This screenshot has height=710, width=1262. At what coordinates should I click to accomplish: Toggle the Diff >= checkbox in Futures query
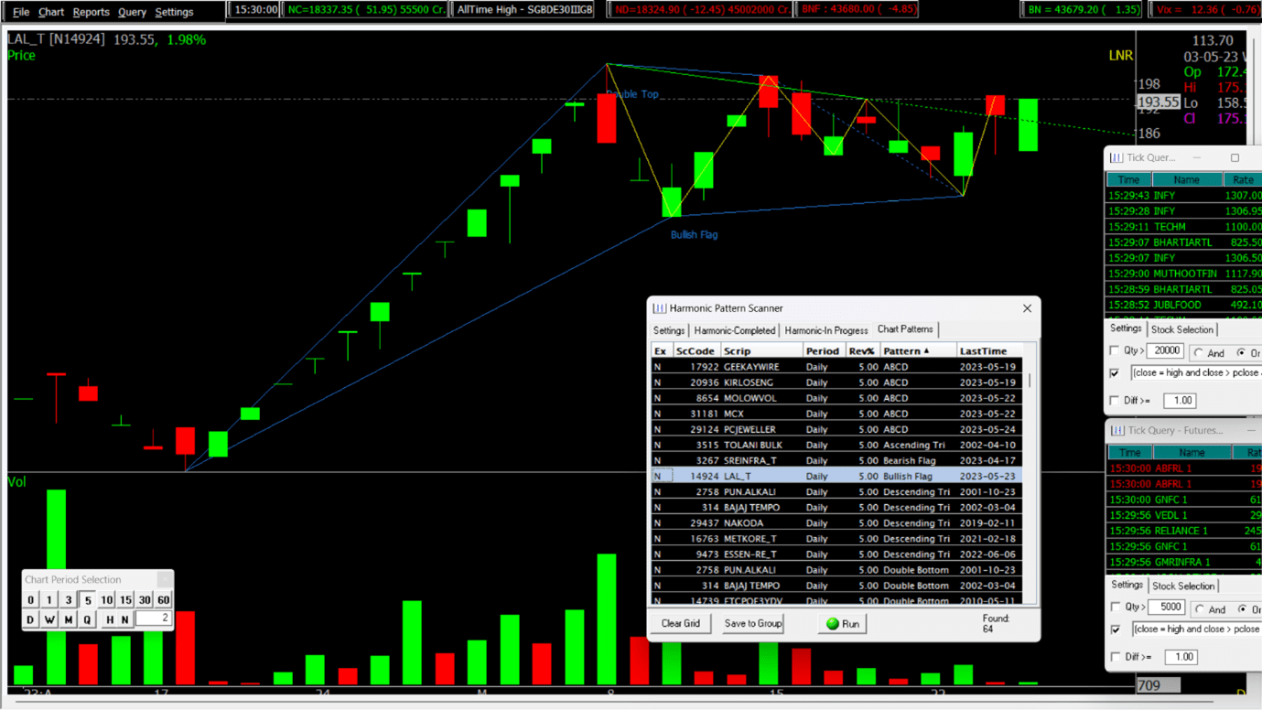[1116, 657]
